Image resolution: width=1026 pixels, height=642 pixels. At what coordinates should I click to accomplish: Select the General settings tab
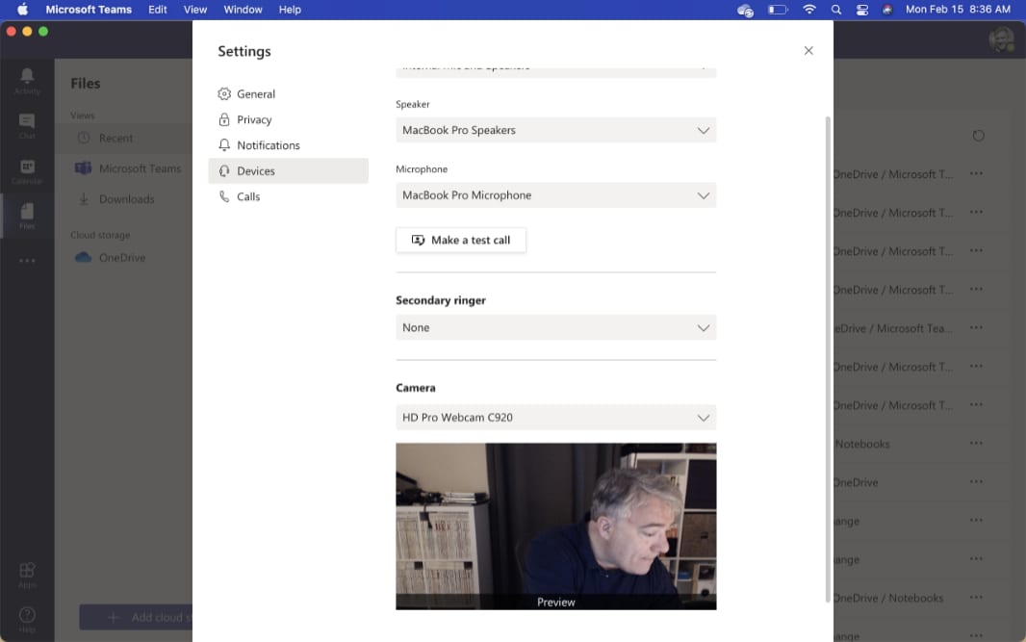tap(256, 94)
